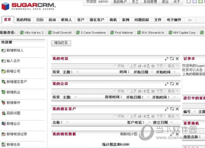Select the blue theme color square
The width and height of the screenshot is (205, 148).
click(195, 1)
